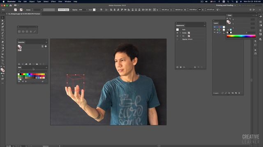
Task: Toggle Stroke visibility in Appearance panel
Action: [177, 33]
